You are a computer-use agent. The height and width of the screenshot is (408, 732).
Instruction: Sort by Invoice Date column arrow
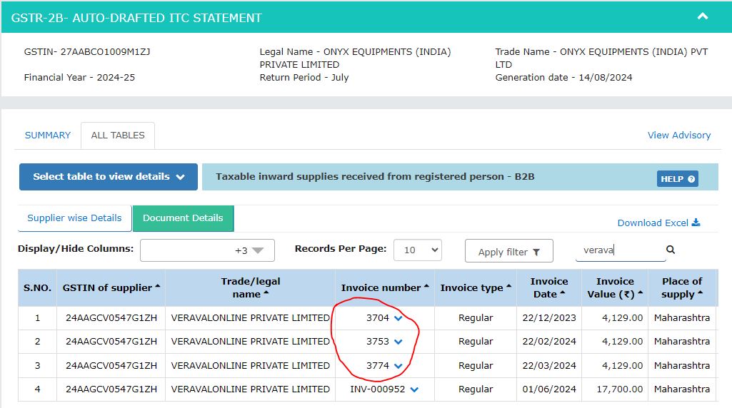click(x=562, y=293)
